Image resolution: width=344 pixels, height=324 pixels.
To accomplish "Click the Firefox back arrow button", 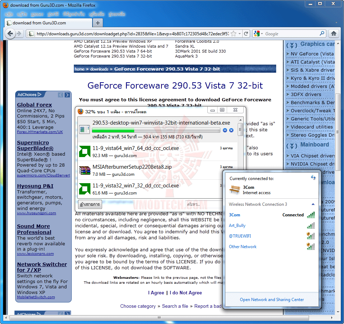I will pos(10,34).
